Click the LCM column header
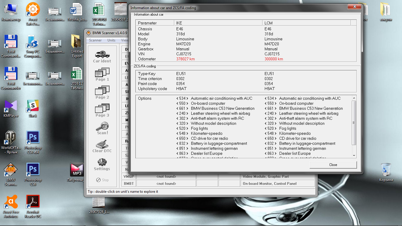This screenshot has width=402, height=226. [307, 23]
